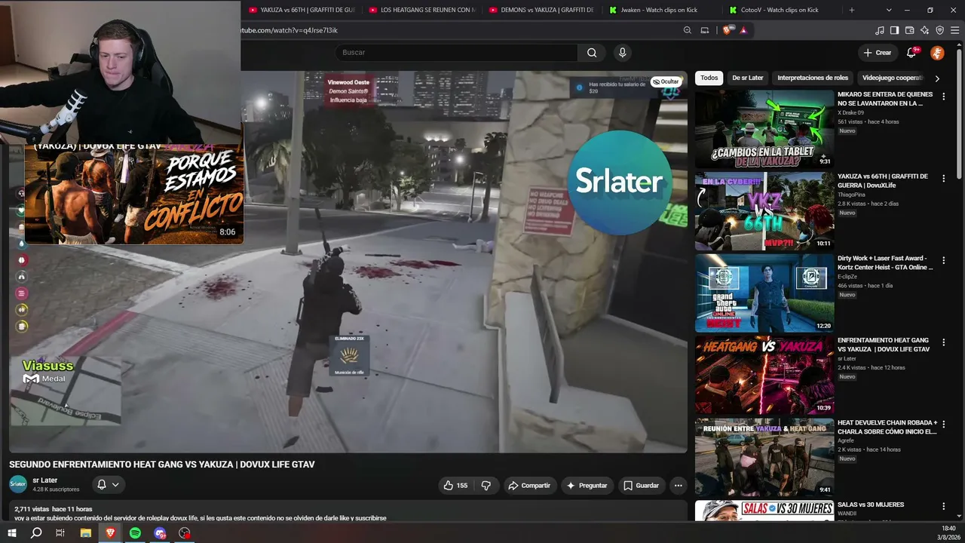
Task: Switch to YAKUZA vs 66TH browser tab
Action: point(302,10)
